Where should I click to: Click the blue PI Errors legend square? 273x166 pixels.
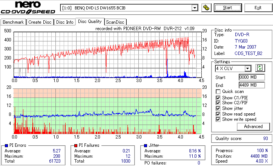(x=6, y=146)
